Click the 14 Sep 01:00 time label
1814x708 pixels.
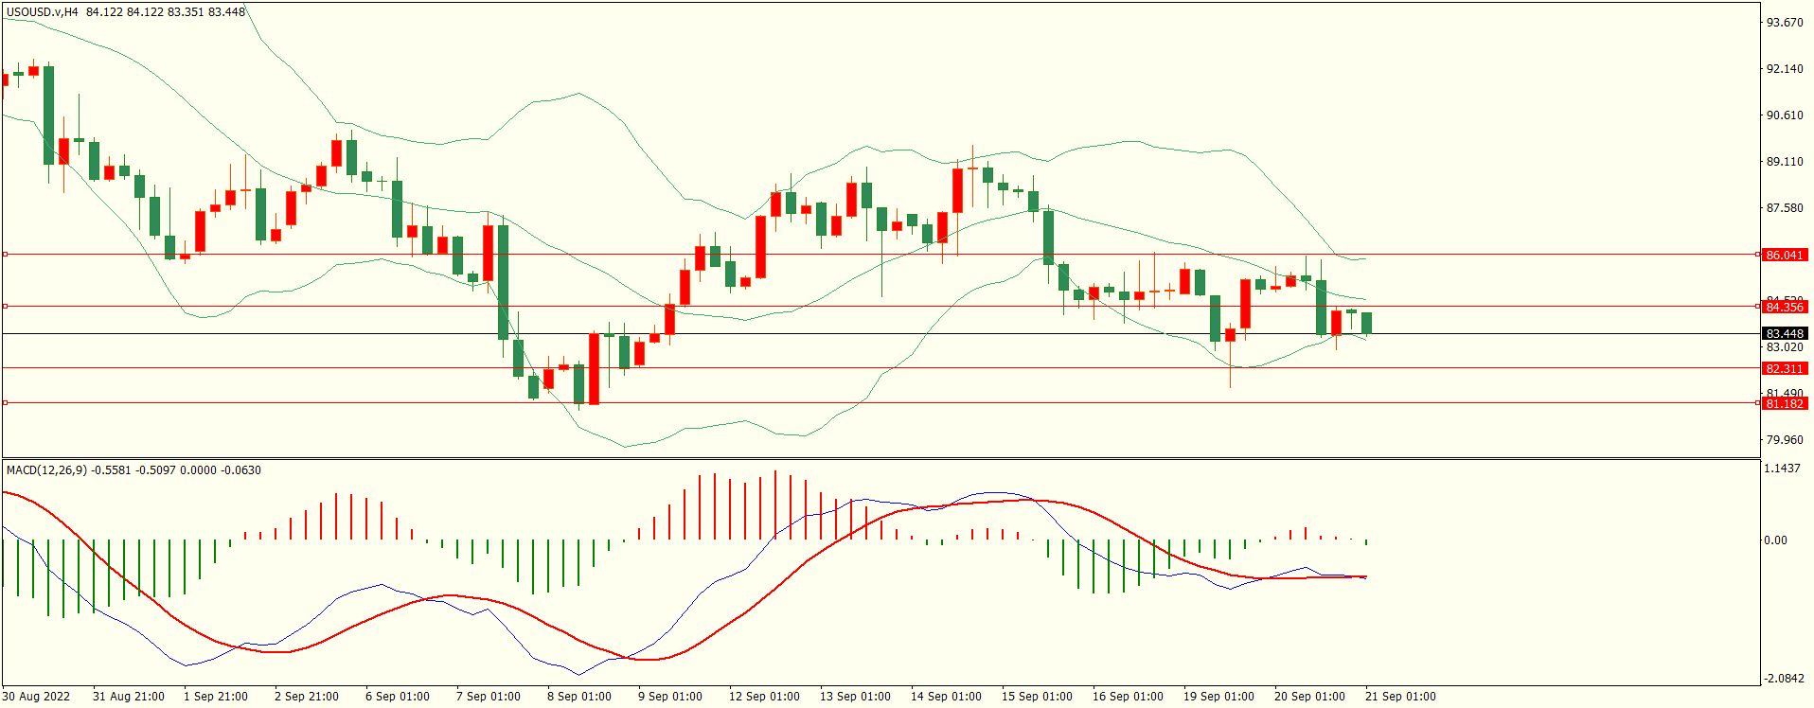(x=946, y=697)
